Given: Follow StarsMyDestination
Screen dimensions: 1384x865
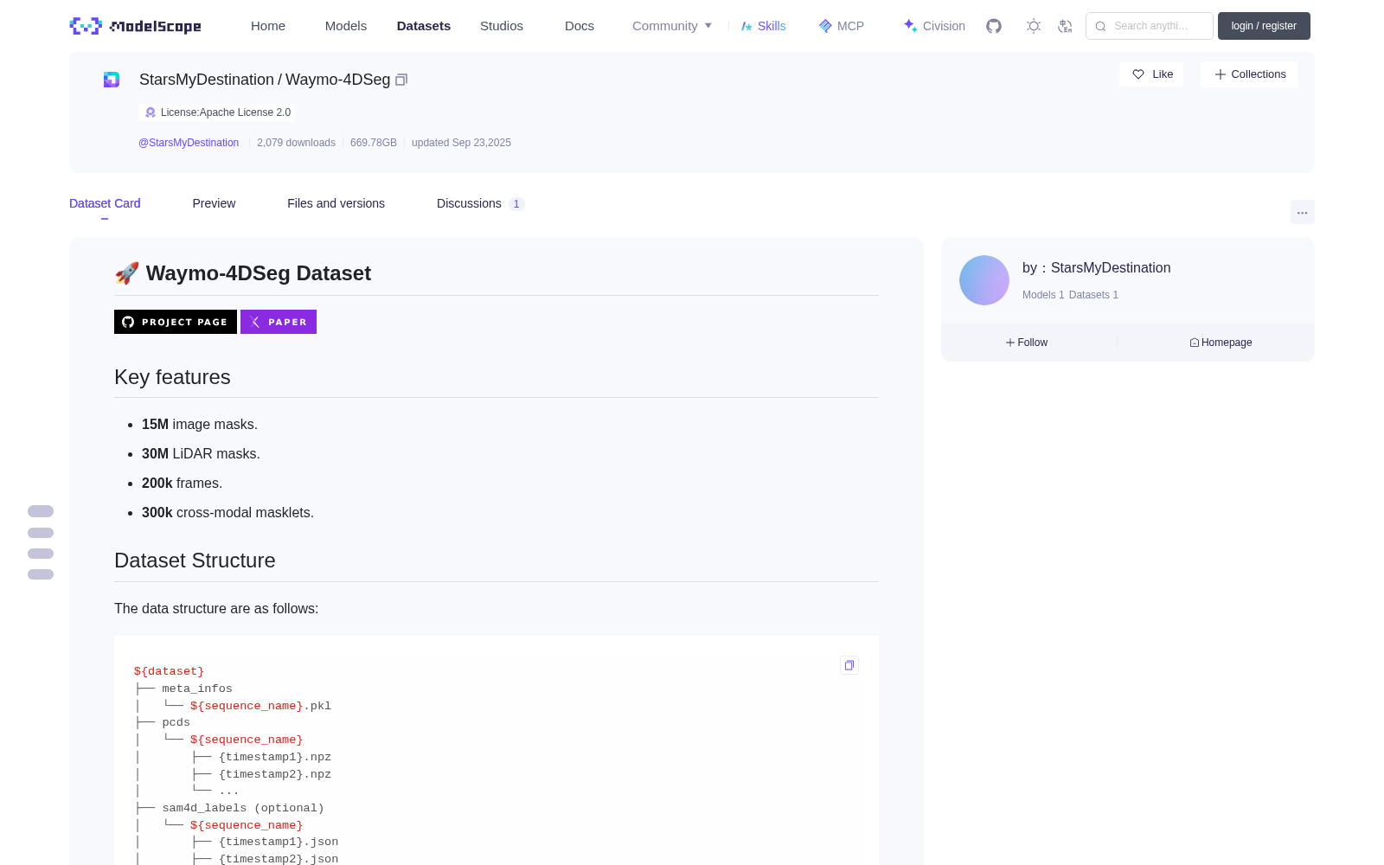Looking at the screenshot, I should coord(1027,343).
